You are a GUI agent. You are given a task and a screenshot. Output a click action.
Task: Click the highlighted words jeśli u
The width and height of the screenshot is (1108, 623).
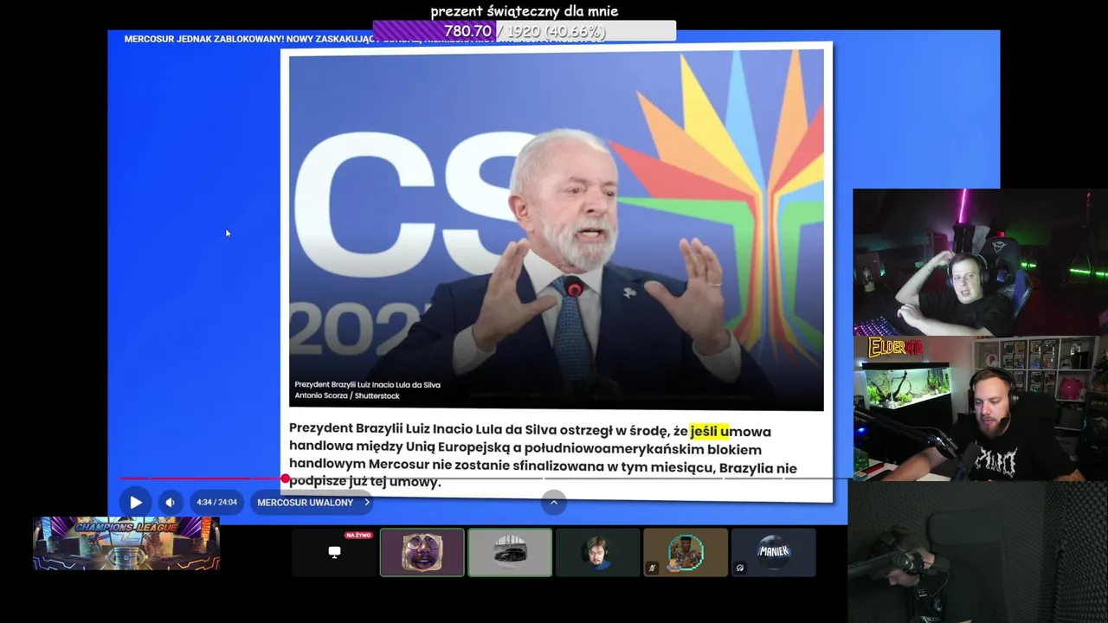point(710,431)
